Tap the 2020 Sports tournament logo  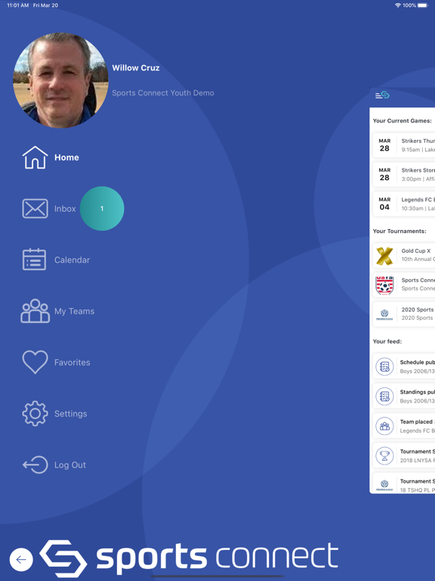tap(384, 314)
